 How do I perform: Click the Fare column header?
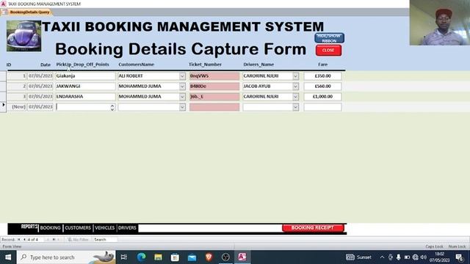[323, 65]
